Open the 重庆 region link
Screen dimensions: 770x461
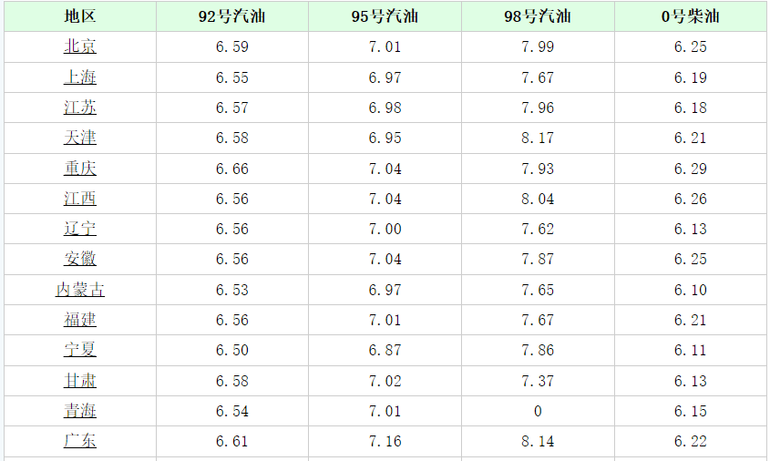[80, 169]
